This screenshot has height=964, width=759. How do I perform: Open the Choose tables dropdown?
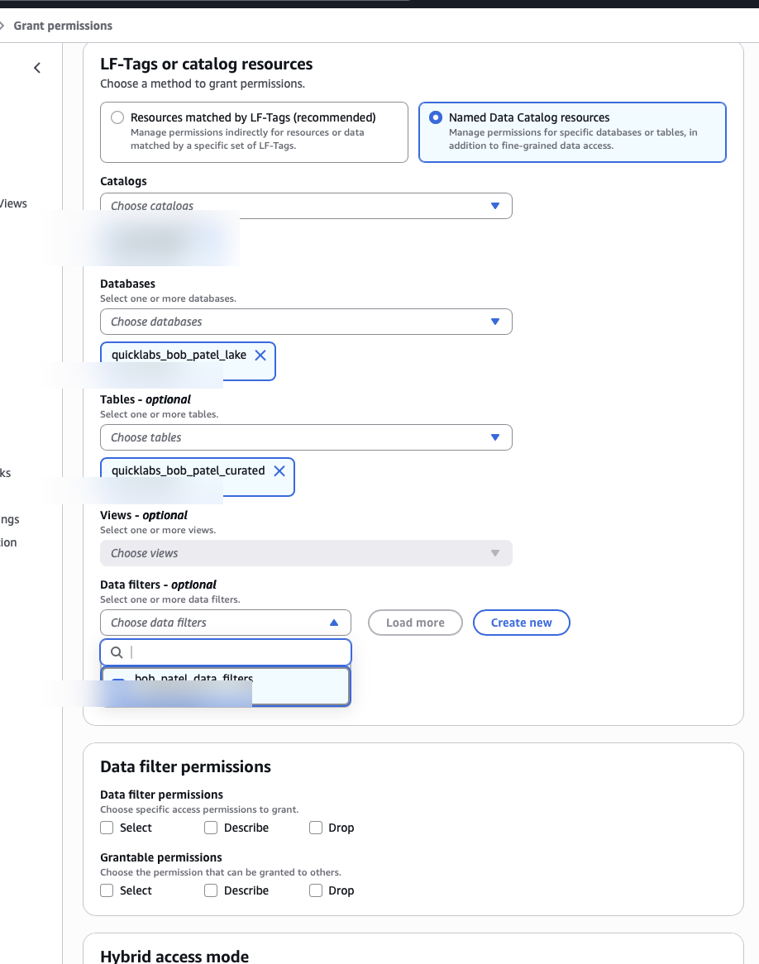click(306, 437)
